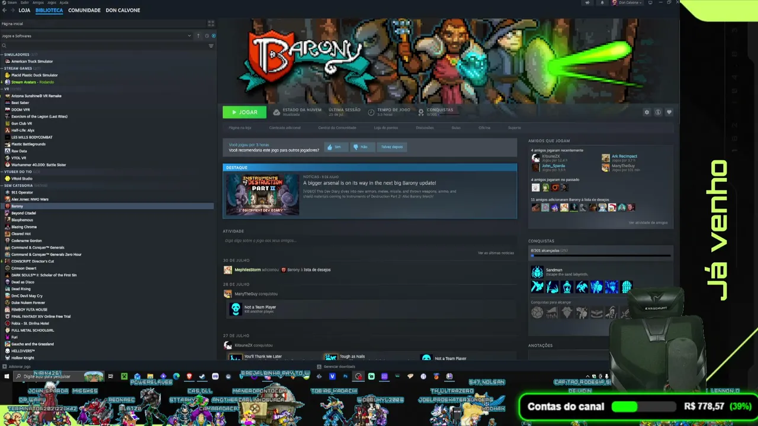The image size is (758, 426).
Task: Open Loja de pontos tab
Action: pos(386,128)
